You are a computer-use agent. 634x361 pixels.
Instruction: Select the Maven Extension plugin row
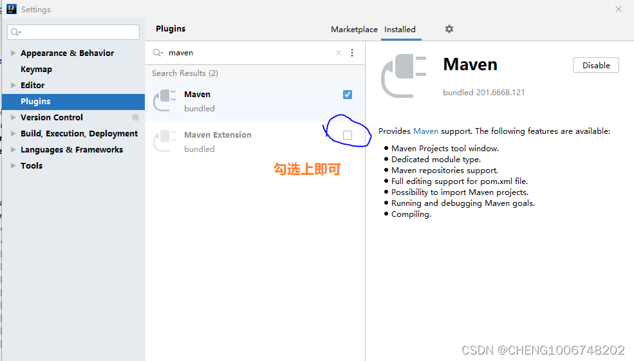[x=255, y=141]
